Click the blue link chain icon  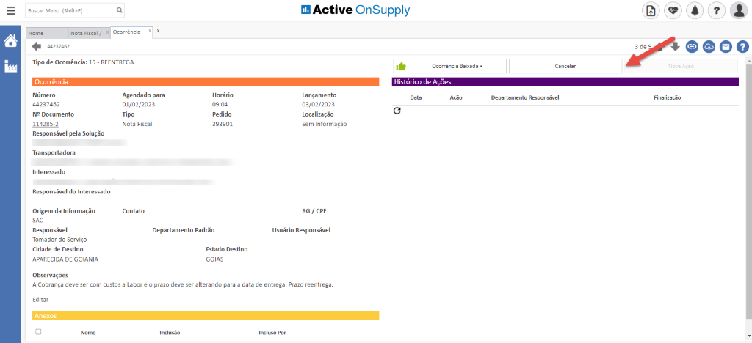(x=692, y=47)
